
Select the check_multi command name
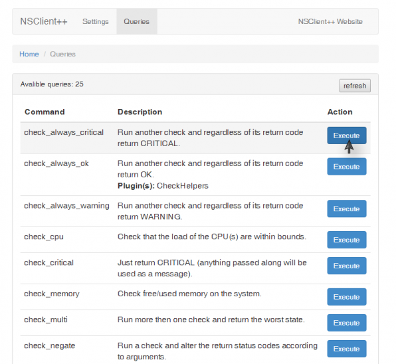coord(46,319)
